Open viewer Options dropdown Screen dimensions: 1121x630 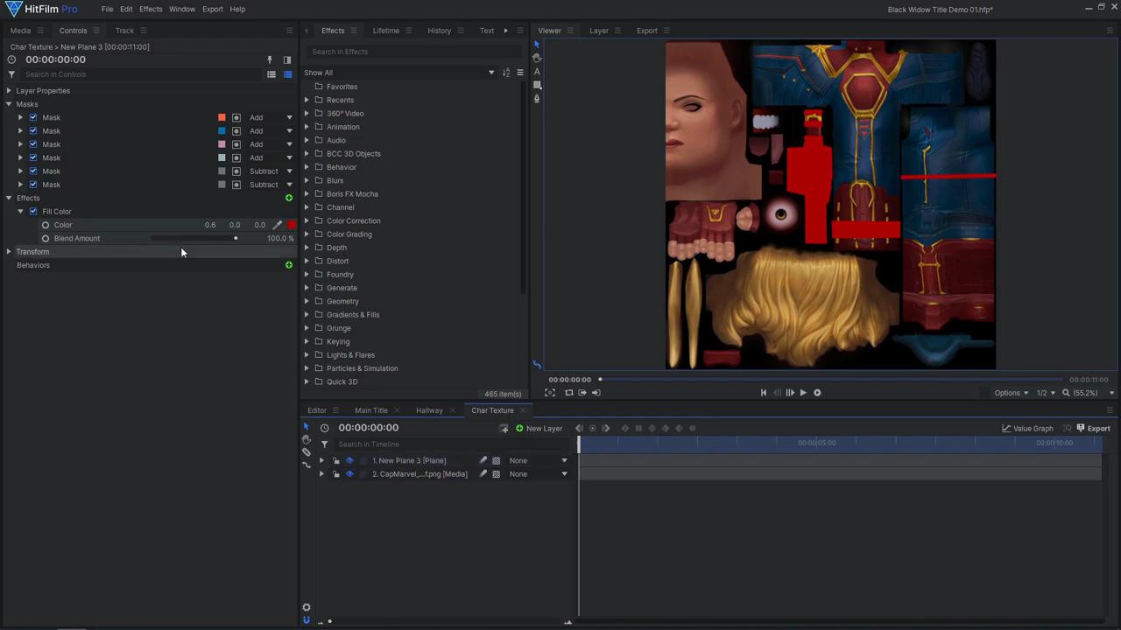pos(1012,393)
